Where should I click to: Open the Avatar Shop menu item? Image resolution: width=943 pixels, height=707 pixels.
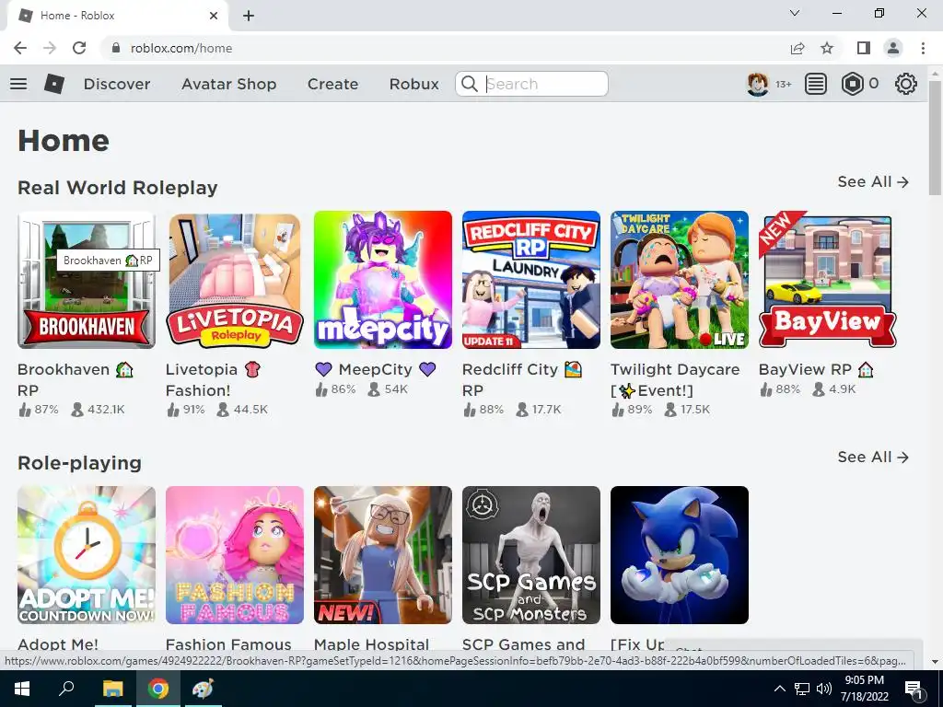(228, 84)
